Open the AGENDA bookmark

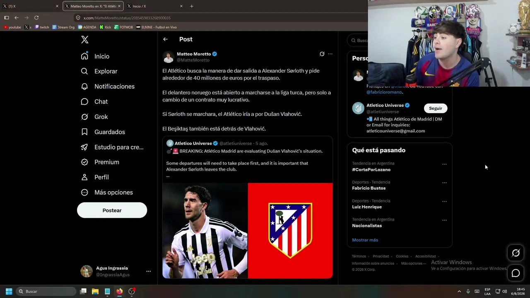pos(87,27)
